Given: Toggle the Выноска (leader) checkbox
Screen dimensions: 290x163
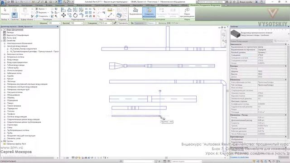Looking at the screenshot, I should tap(157, 23).
